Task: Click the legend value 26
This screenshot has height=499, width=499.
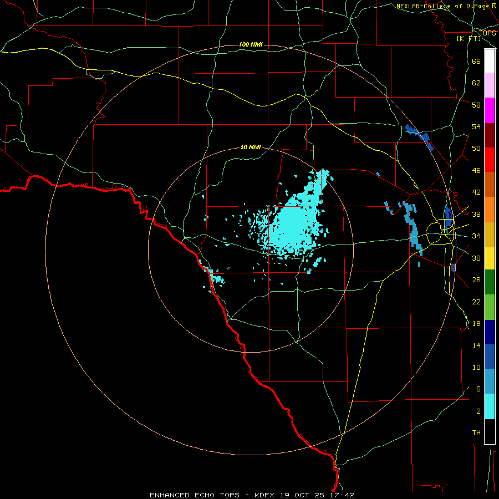Action: (x=476, y=280)
